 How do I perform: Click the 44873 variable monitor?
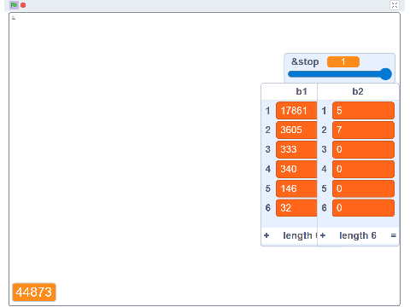(34, 293)
